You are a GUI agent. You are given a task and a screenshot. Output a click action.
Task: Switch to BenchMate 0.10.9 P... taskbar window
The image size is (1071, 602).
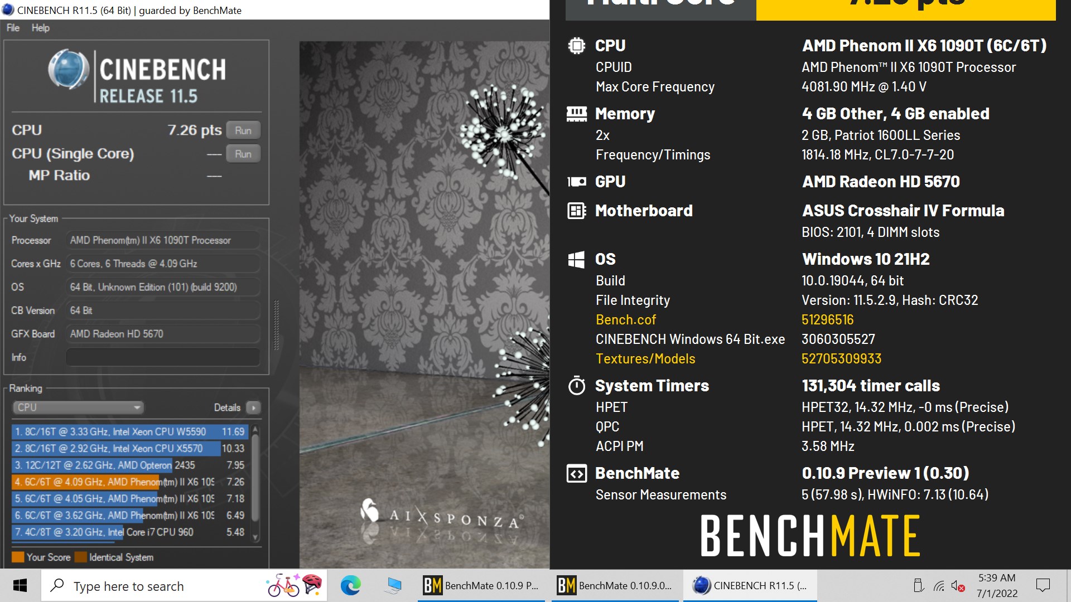coord(481,586)
